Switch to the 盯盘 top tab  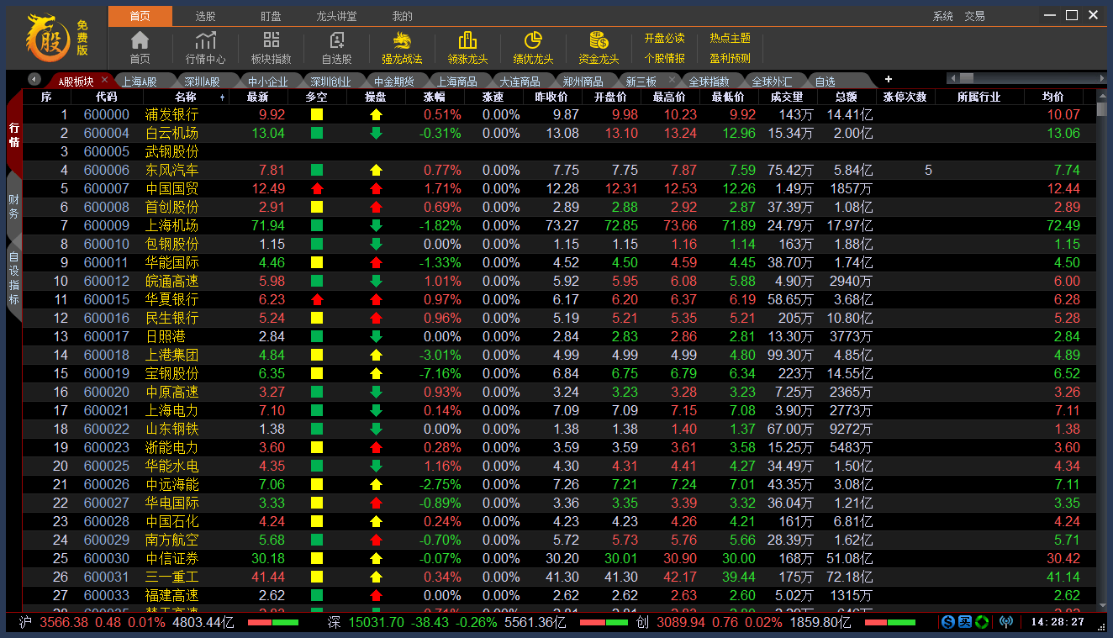(x=271, y=16)
